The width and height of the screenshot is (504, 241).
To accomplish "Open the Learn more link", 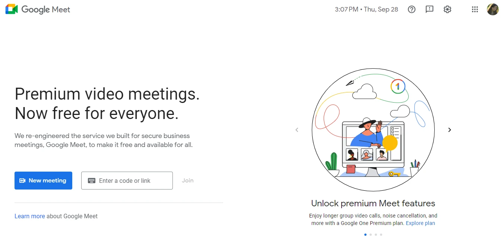I will tap(29, 216).
